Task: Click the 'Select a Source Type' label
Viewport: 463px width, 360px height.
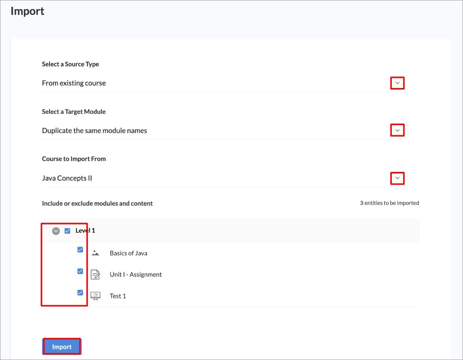Action: point(71,64)
